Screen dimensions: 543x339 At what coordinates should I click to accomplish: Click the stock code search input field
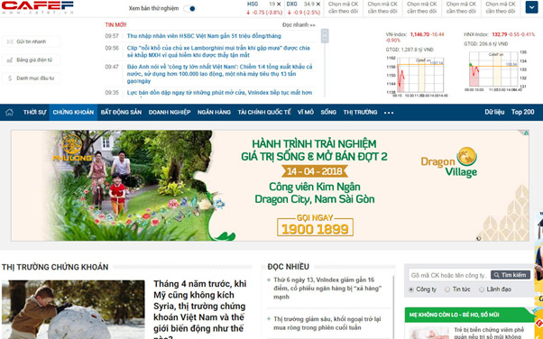click(x=449, y=275)
